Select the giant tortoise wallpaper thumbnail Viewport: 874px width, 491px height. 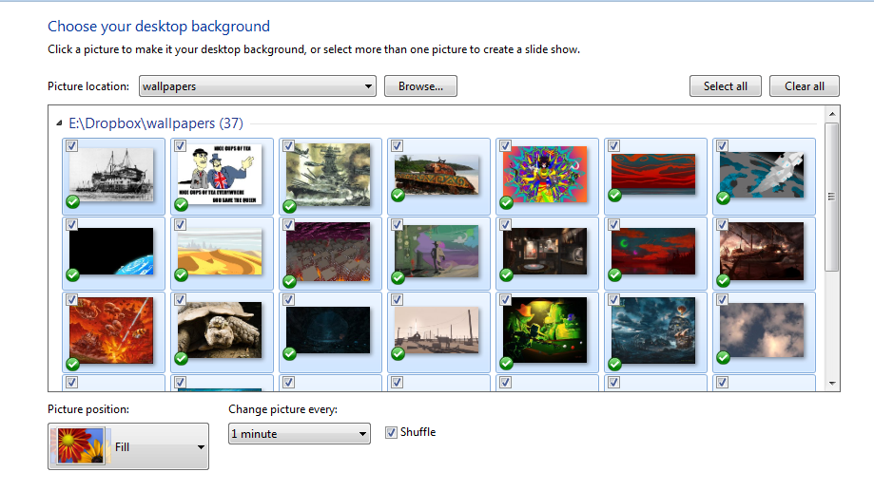tap(219, 330)
